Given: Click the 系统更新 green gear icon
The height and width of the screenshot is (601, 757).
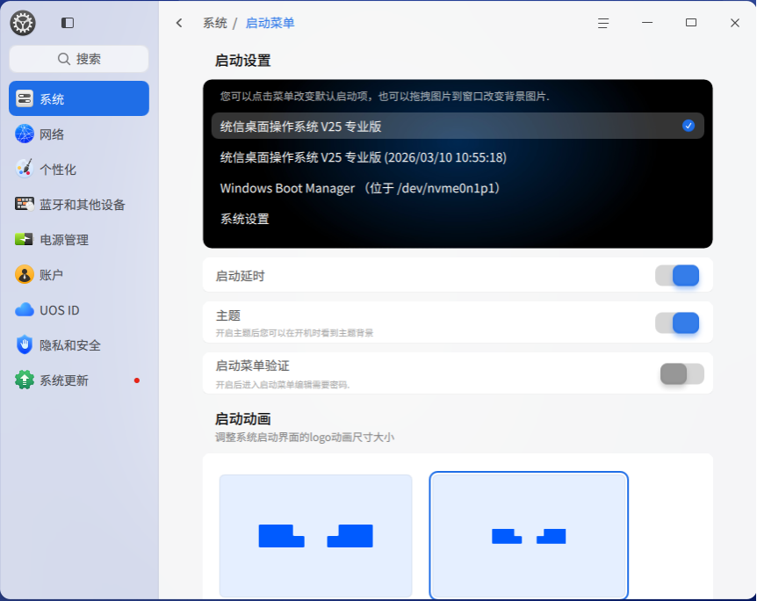Looking at the screenshot, I should [x=24, y=380].
